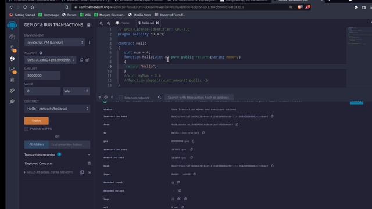372x209 pixels.
Task: Click the Transactions recorded count badge
Action: click(59, 154)
